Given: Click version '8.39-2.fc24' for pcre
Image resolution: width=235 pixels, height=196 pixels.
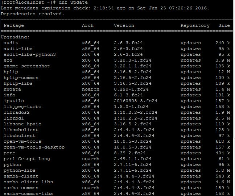Looking at the screenshot, I should pyautogui.click(x=129, y=153).
